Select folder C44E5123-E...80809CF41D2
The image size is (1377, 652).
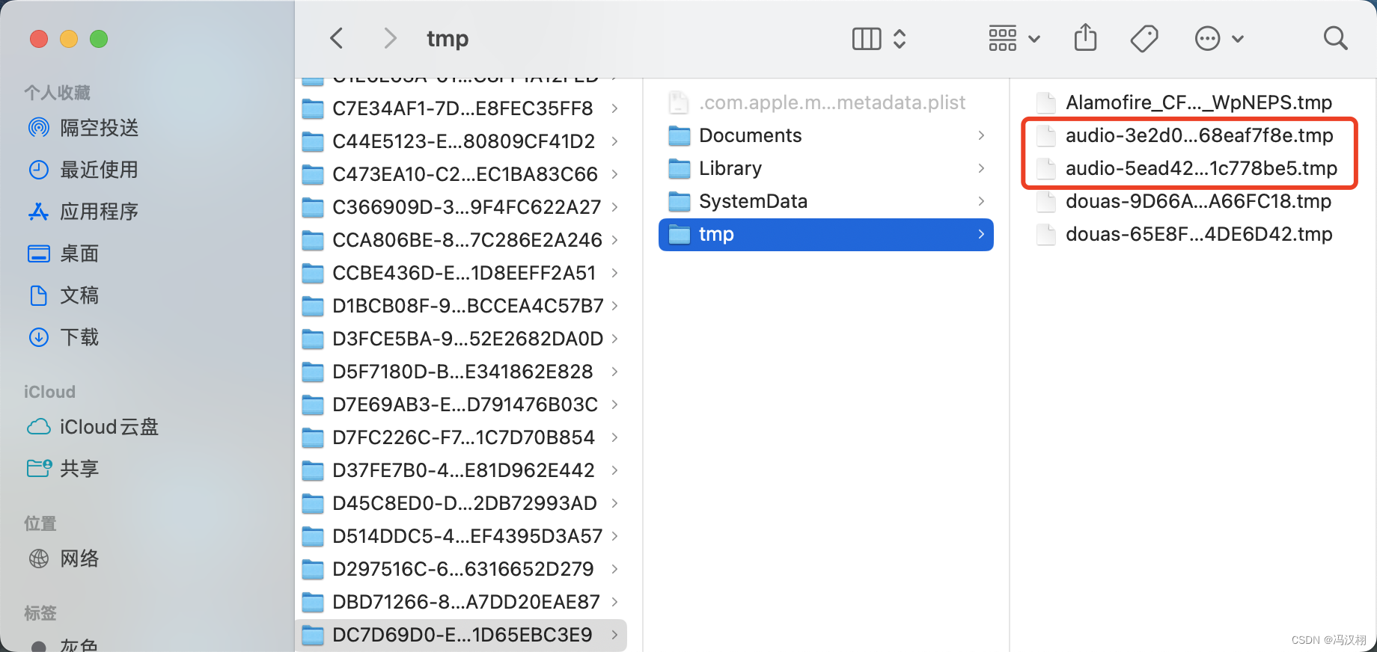click(461, 141)
